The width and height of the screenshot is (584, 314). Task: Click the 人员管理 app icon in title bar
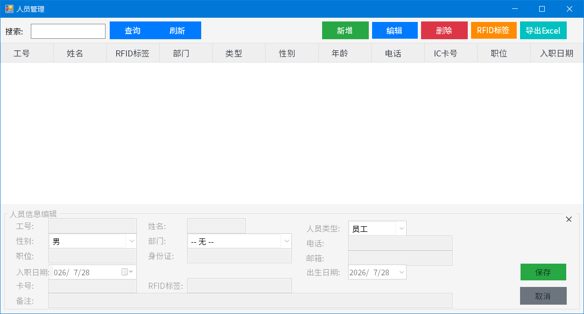point(9,9)
